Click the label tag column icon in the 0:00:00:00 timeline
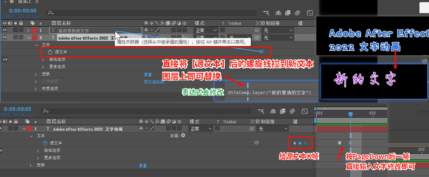The width and height of the screenshot is (429, 177). pyautogui.click(x=33, y=23)
